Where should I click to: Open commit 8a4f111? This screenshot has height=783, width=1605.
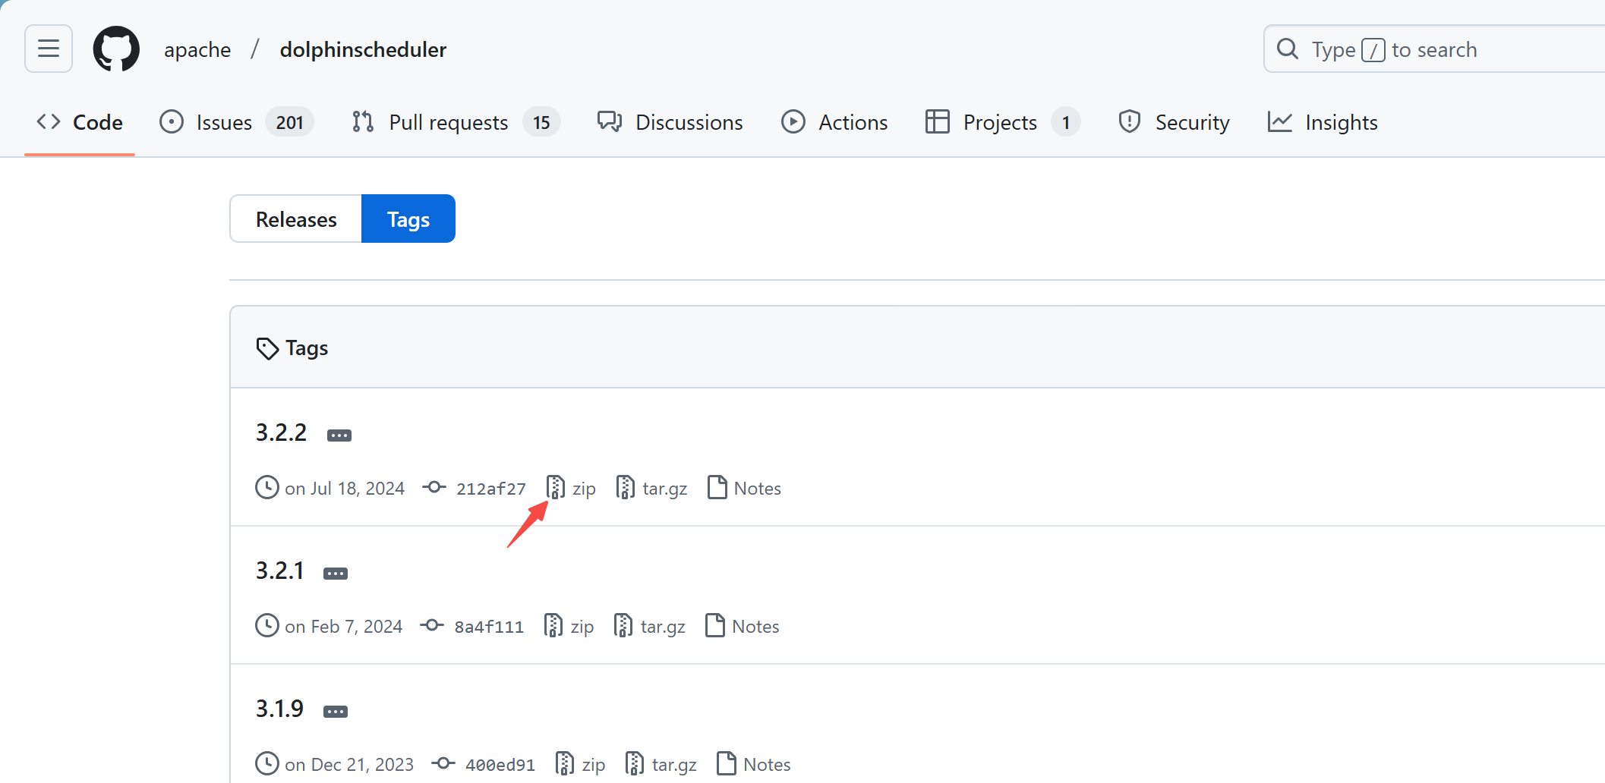[x=489, y=627]
